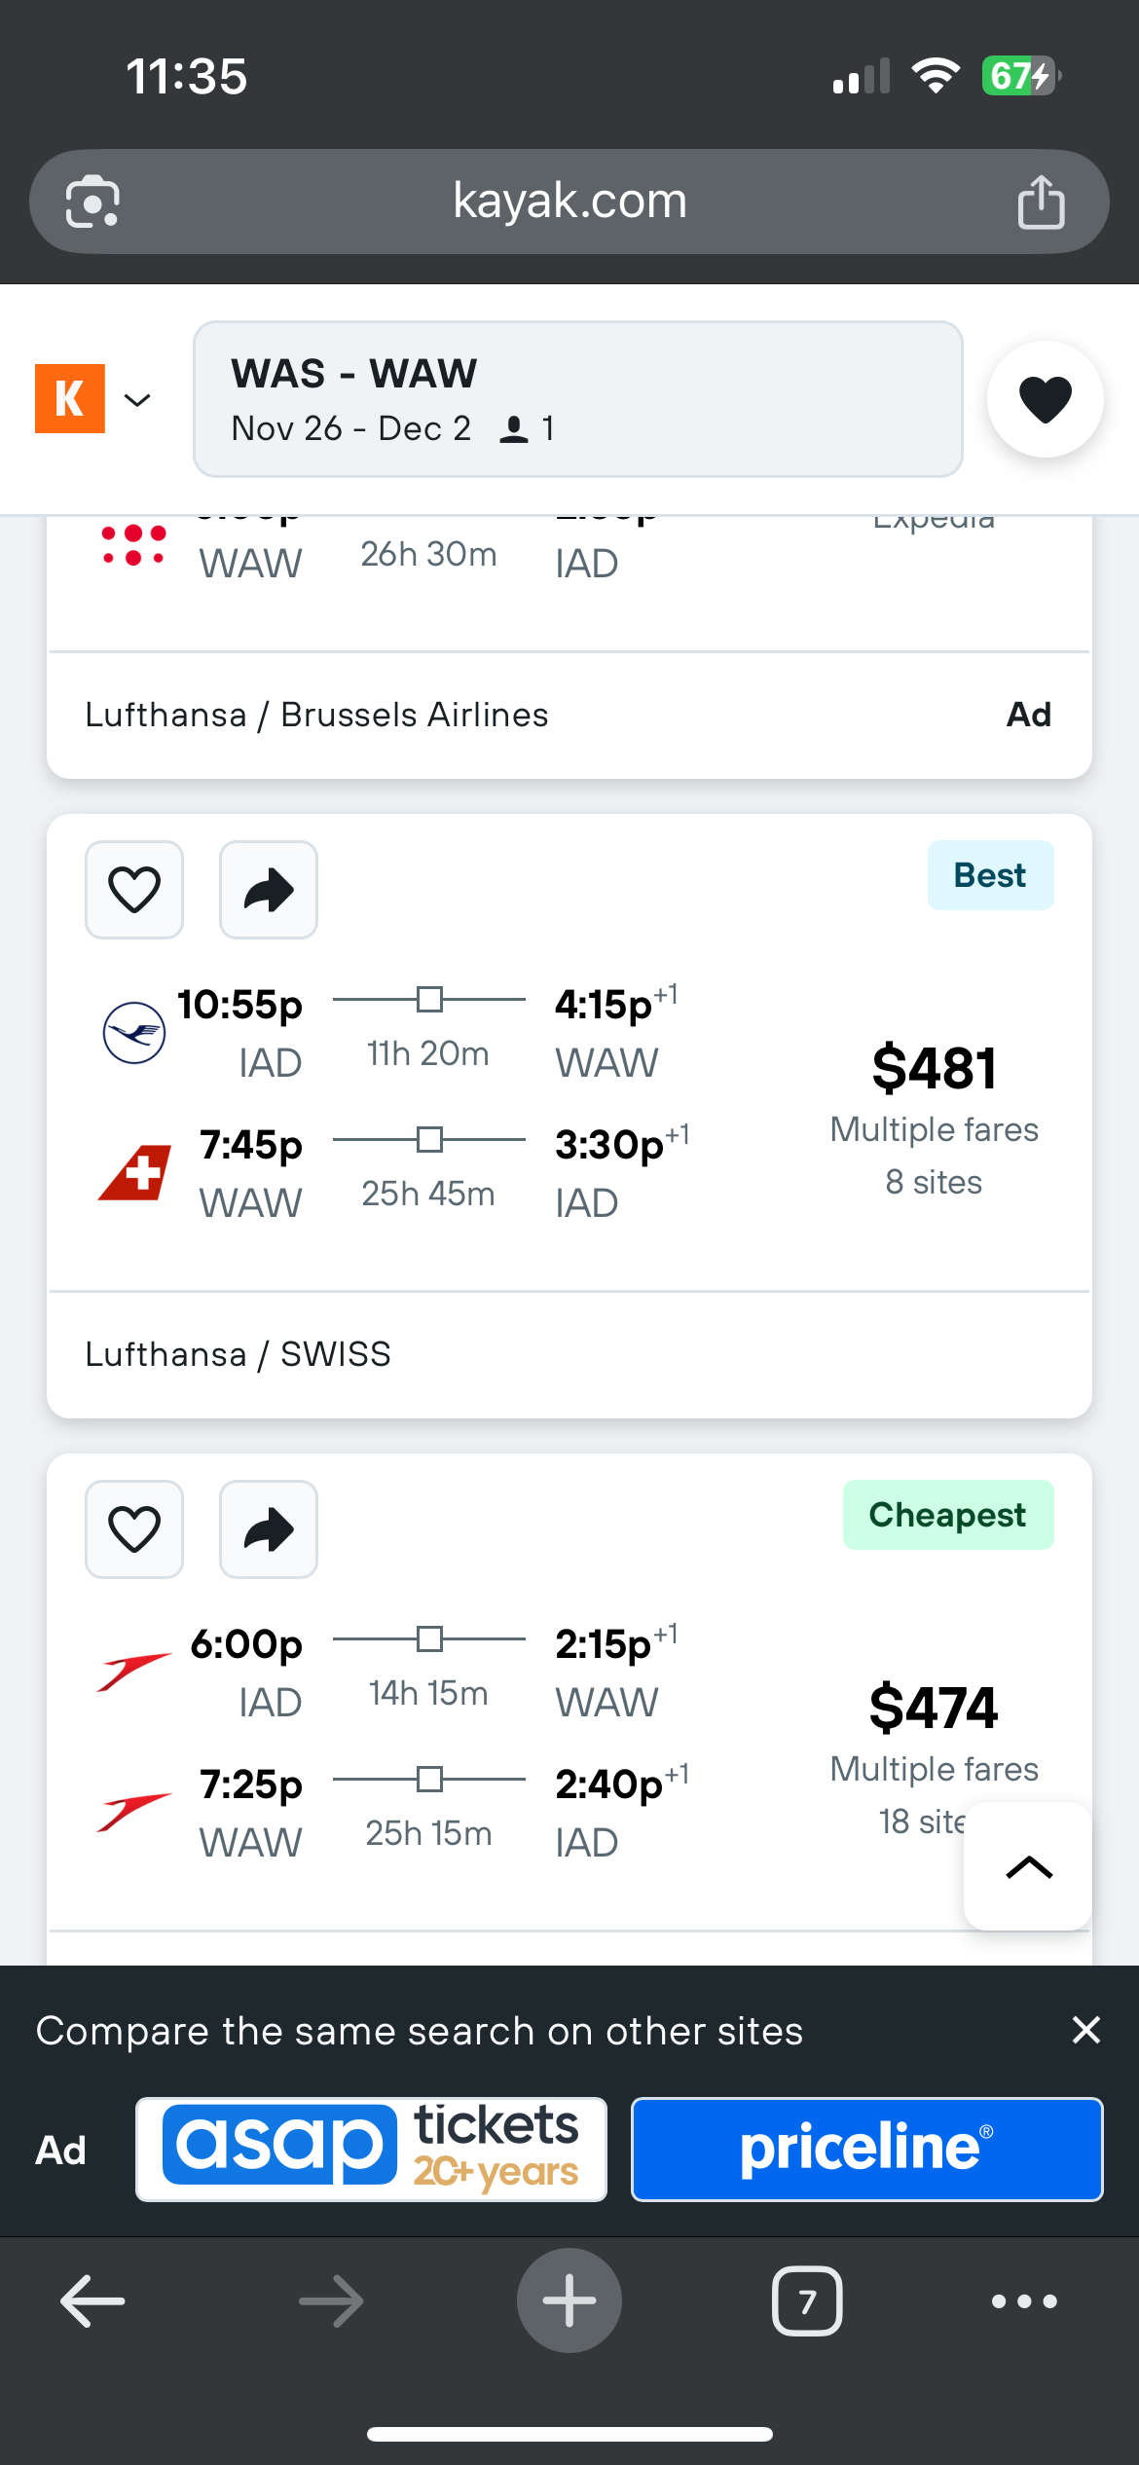Open the WAS - WAW search field
1139x2465 pixels.
[x=577, y=399]
